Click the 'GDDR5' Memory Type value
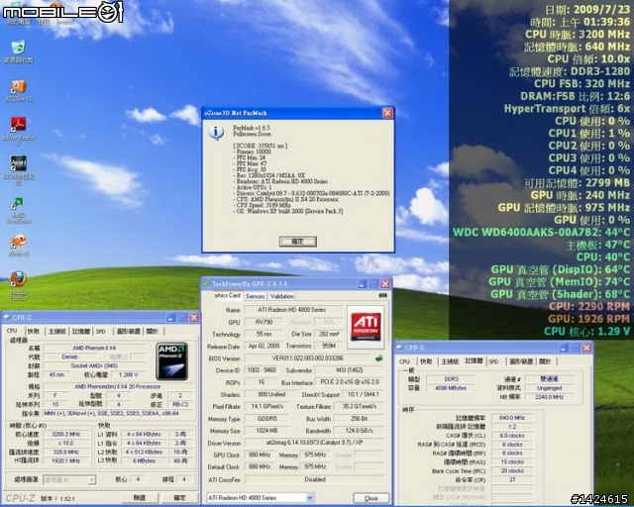 click(267, 419)
